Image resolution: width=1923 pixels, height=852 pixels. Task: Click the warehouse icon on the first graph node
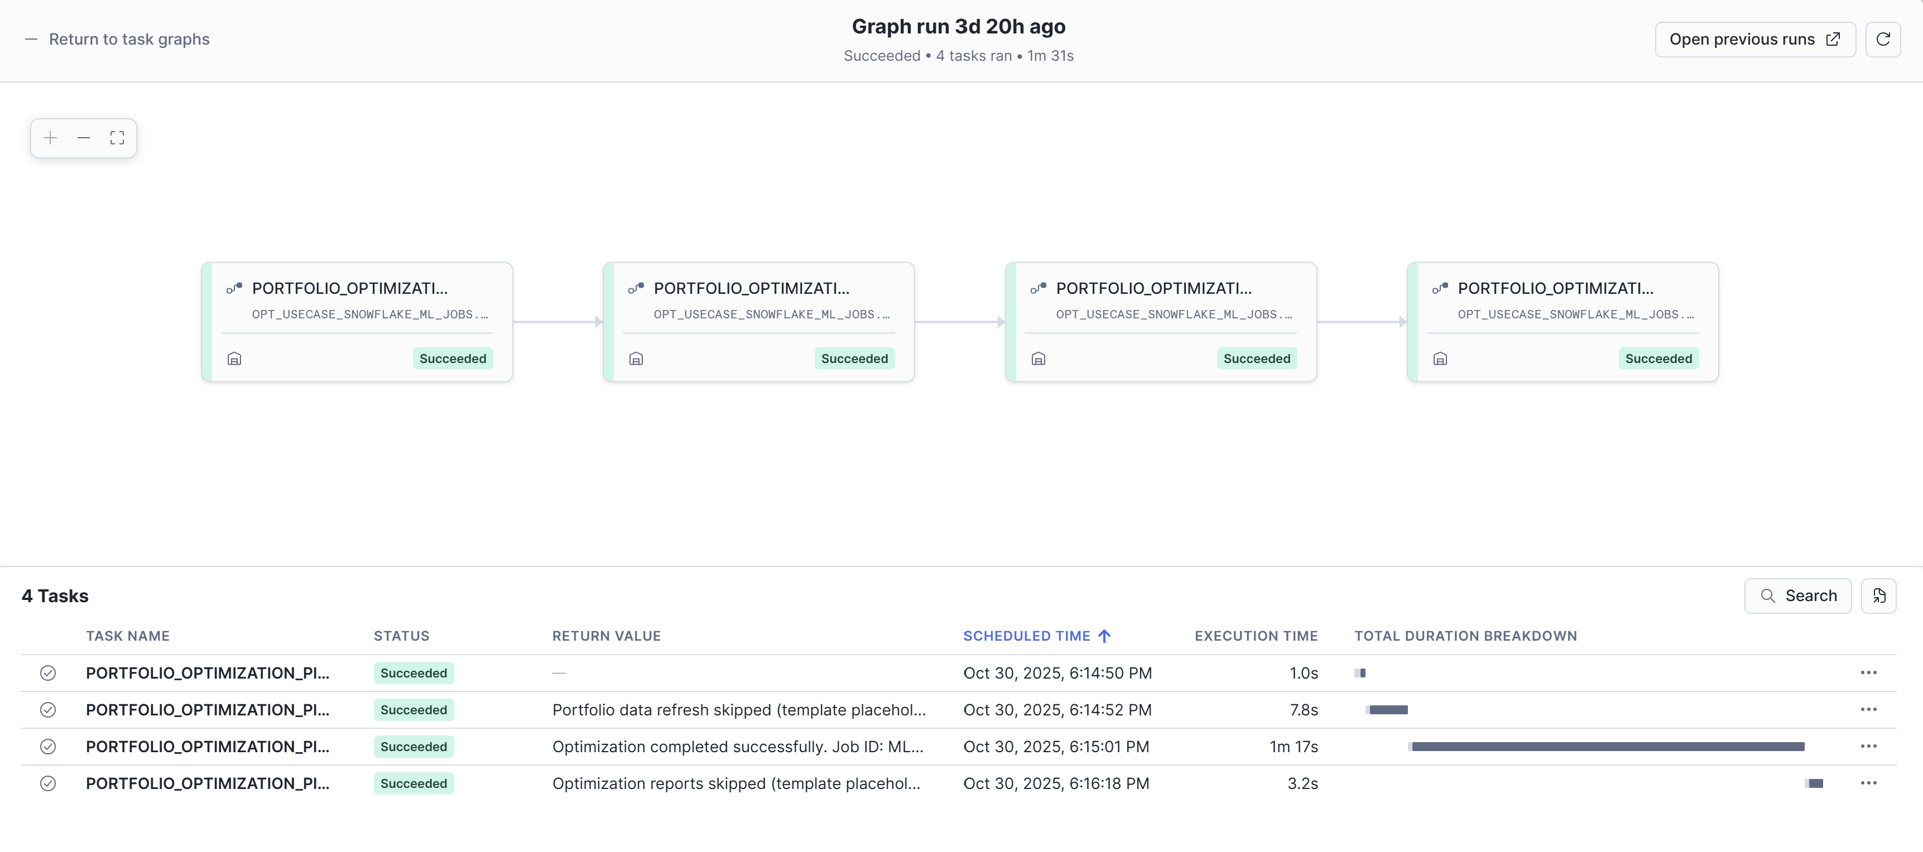[234, 359]
